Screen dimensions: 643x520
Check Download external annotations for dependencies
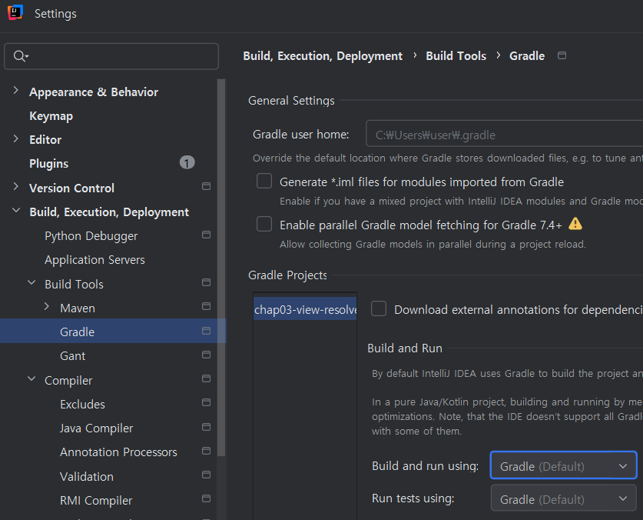click(379, 309)
